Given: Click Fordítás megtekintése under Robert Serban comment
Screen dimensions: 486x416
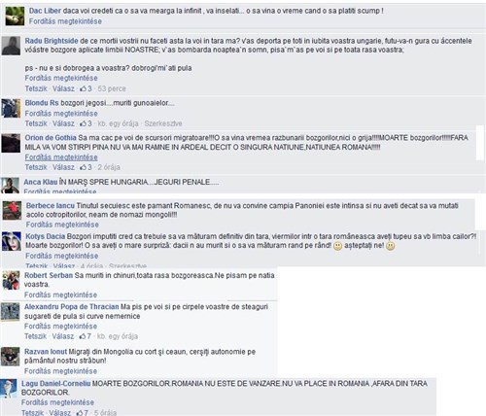Looking at the screenshot, I should pos(60,295).
